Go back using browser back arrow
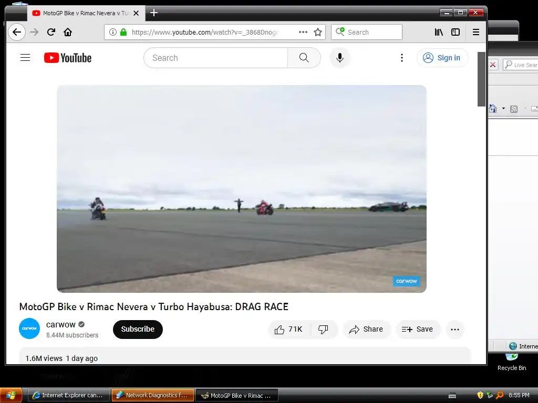538x403 pixels. (16, 32)
